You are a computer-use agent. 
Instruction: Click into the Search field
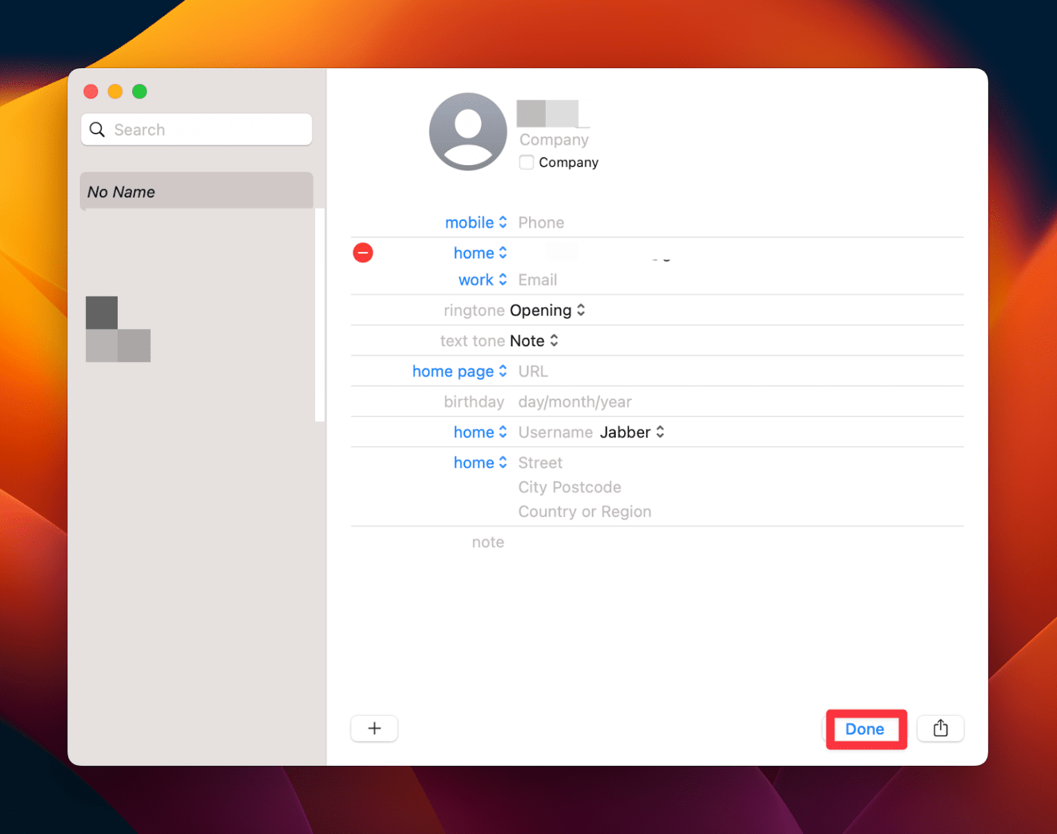point(206,129)
